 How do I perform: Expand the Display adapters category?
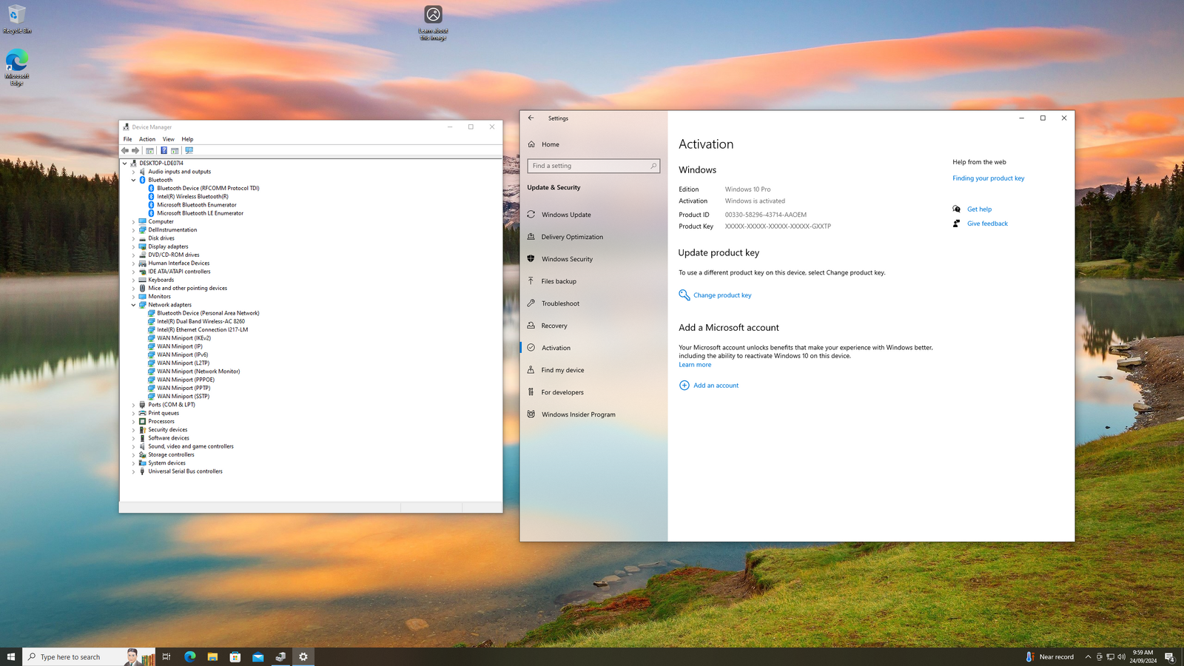pos(134,246)
